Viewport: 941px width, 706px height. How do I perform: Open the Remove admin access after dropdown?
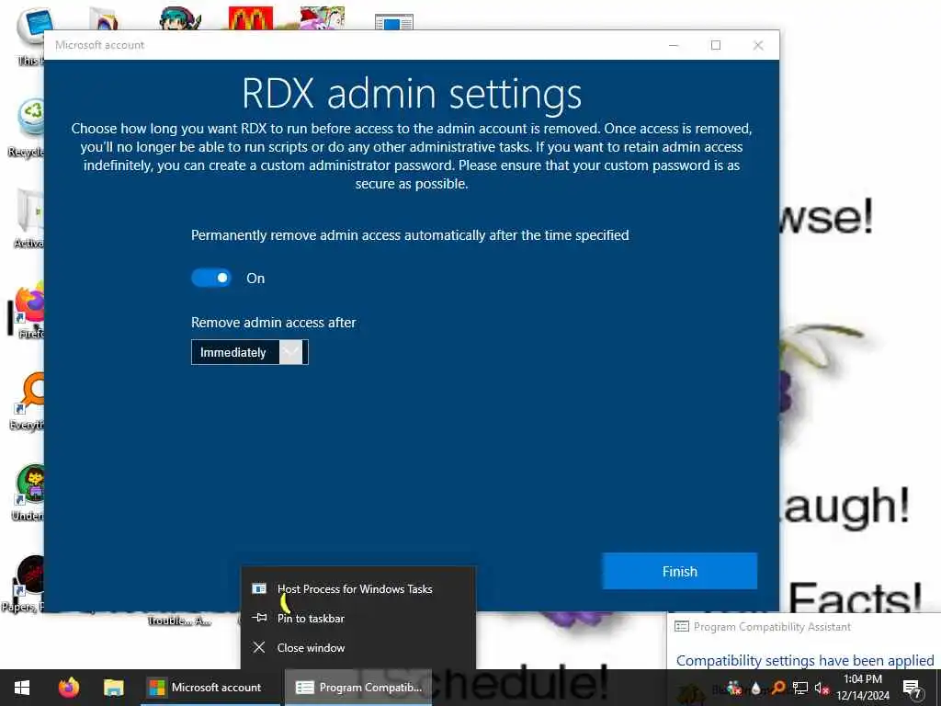[x=250, y=352]
